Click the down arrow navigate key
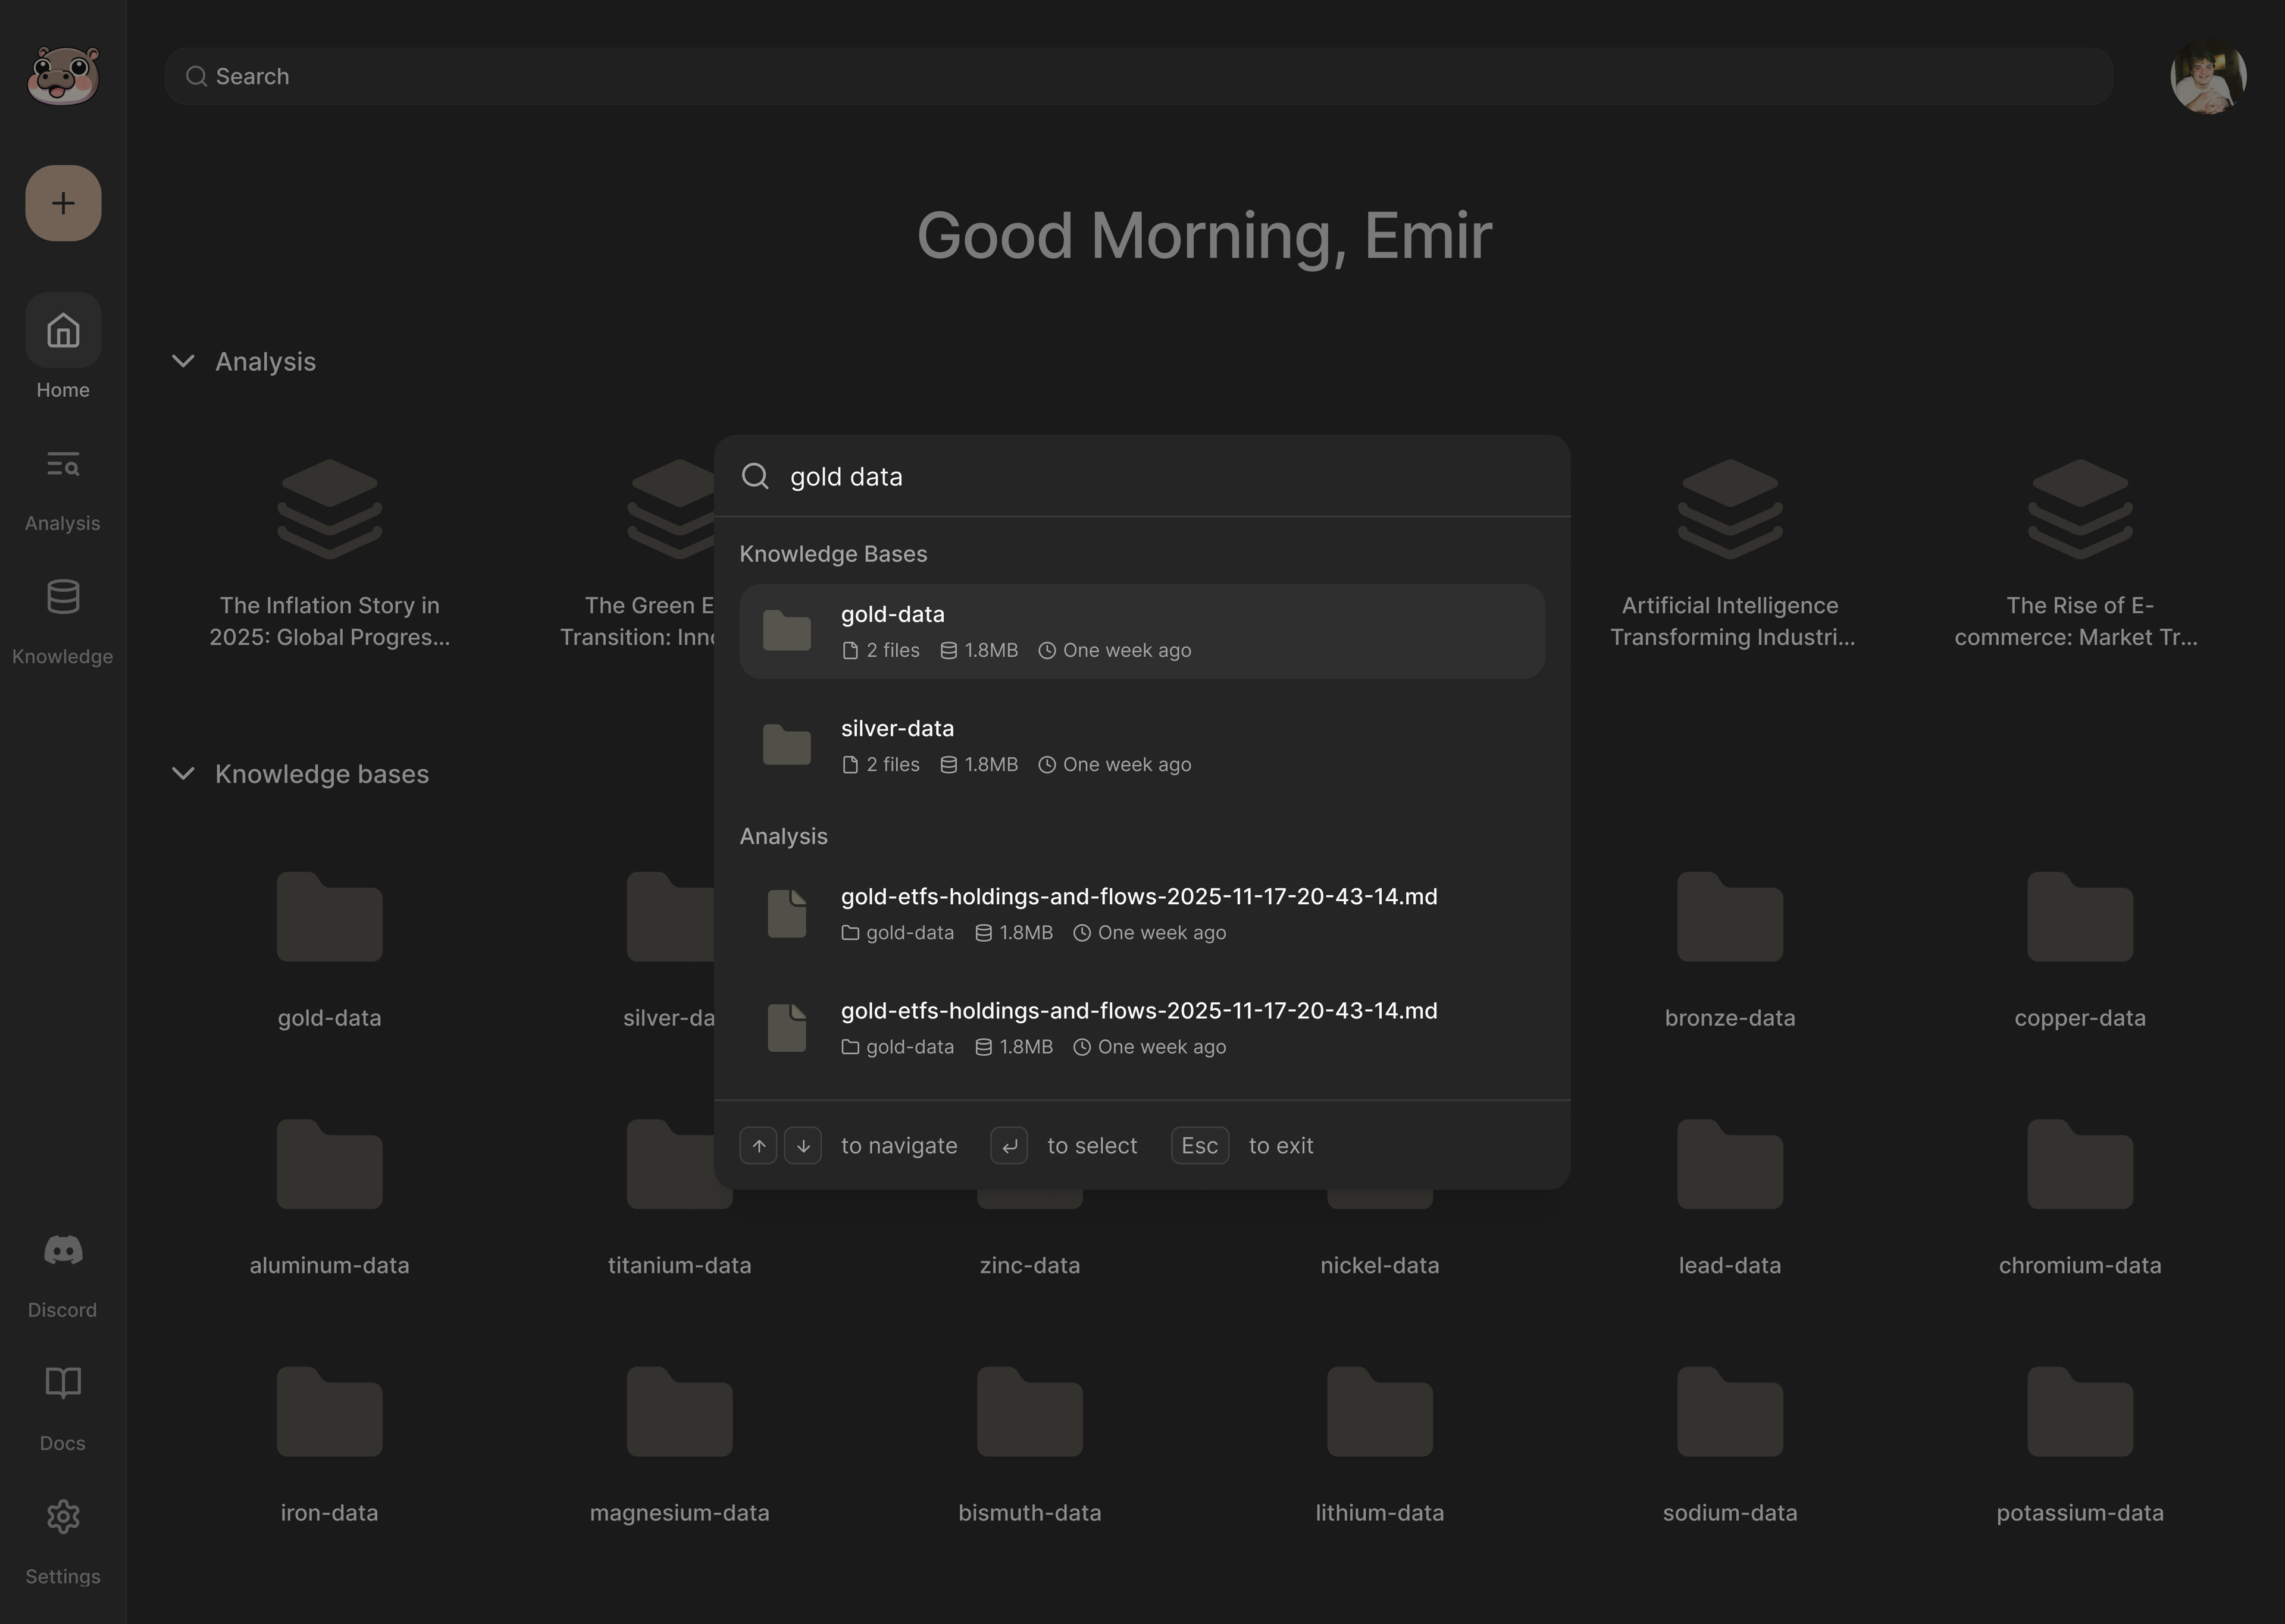The height and width of the screenshot is (1624, 2285). [x=803, y=1145]
